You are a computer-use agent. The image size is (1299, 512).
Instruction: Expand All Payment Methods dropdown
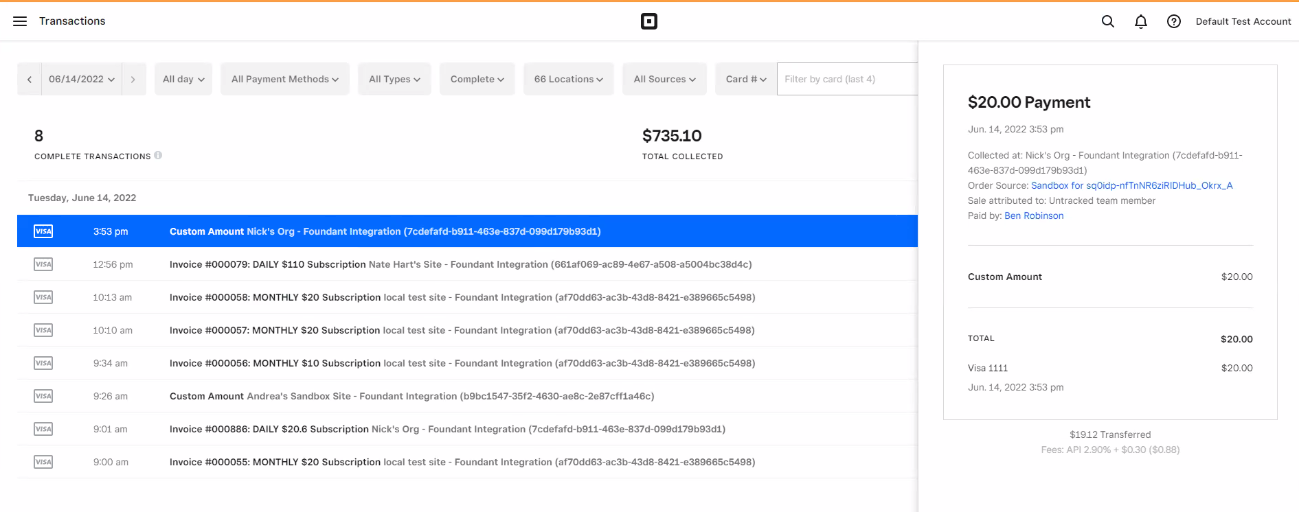pos(285,79)
